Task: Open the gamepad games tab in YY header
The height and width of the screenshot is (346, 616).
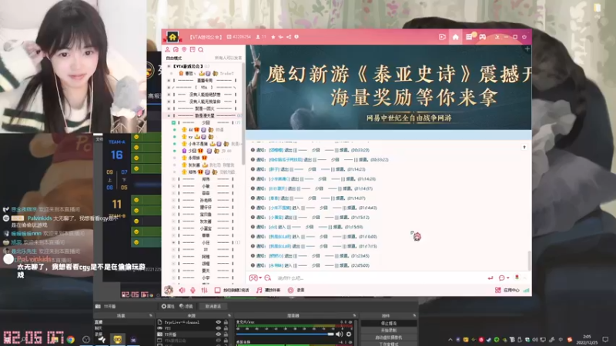Action: (483, 37)
